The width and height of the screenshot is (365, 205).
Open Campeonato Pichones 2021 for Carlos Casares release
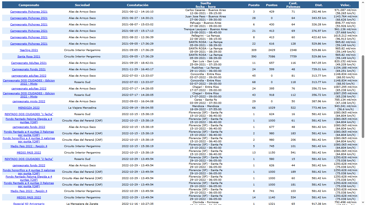click(x=29, y=12)
